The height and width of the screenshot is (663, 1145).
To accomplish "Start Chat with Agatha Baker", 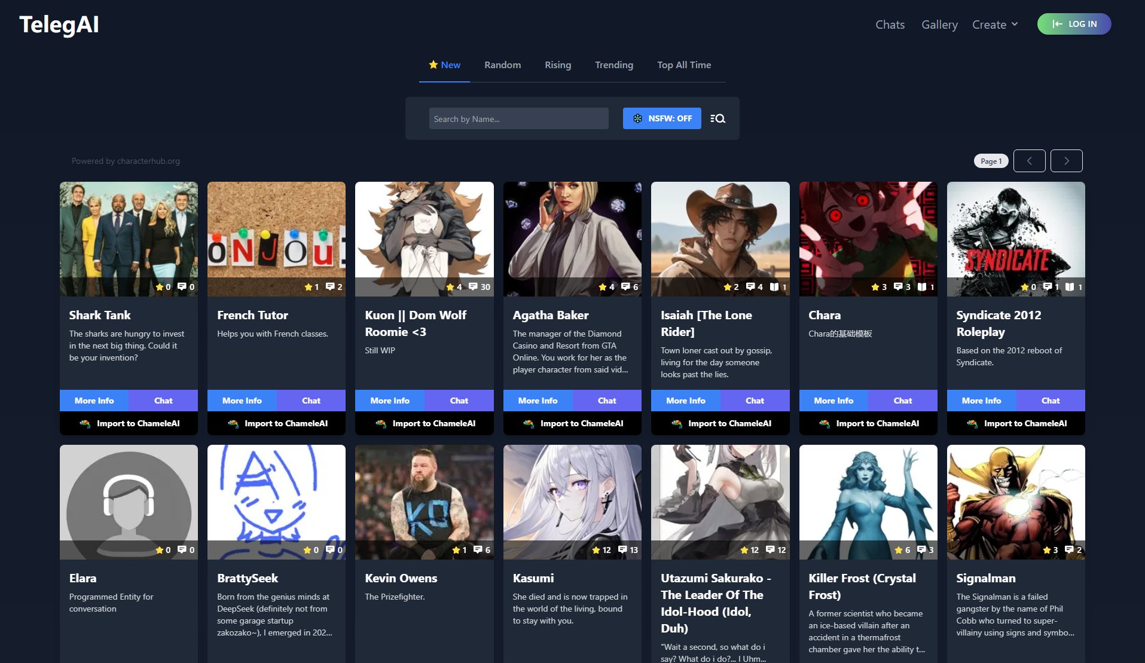I will [x=607, y=401].
